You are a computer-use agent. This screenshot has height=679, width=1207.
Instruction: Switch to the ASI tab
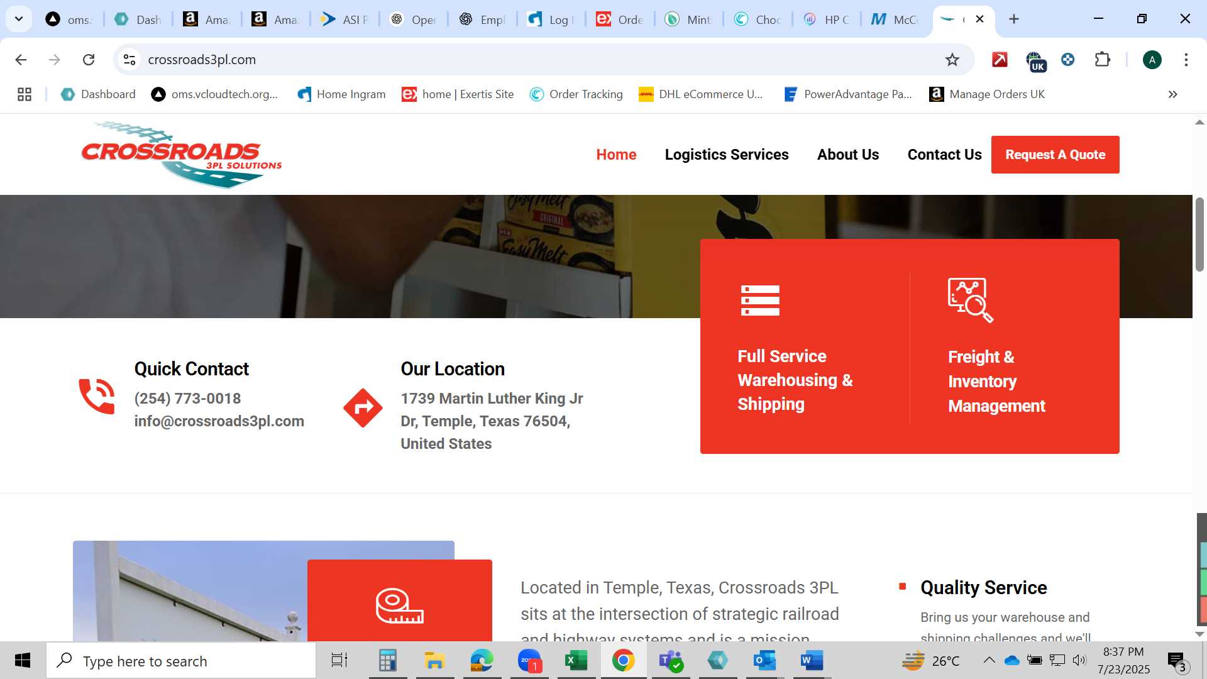coord(344,19)
